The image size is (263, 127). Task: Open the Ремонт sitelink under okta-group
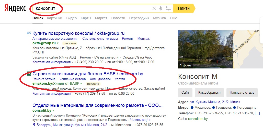pyautogui.click(x=128, y=39)
